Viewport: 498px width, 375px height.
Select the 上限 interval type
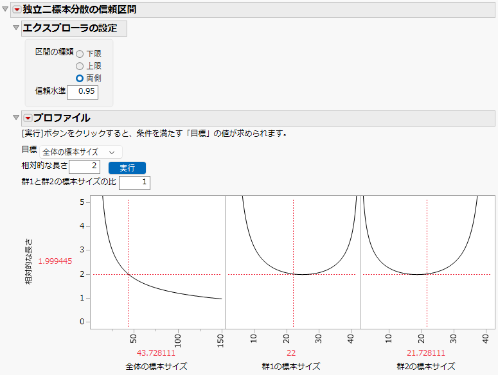pos(80,66)
